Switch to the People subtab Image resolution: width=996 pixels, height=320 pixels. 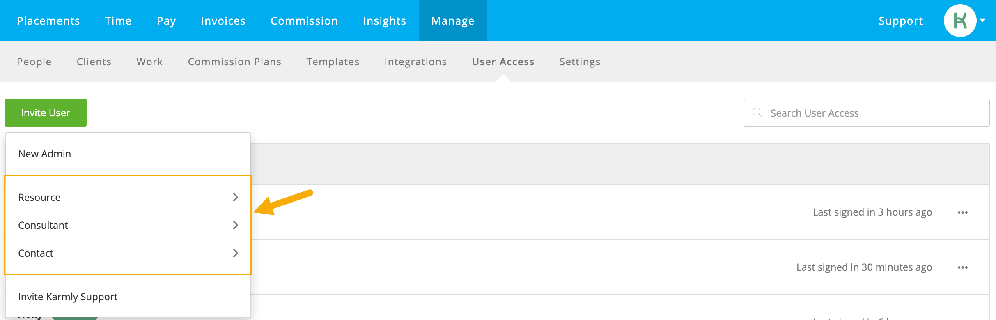coord(34,62)
